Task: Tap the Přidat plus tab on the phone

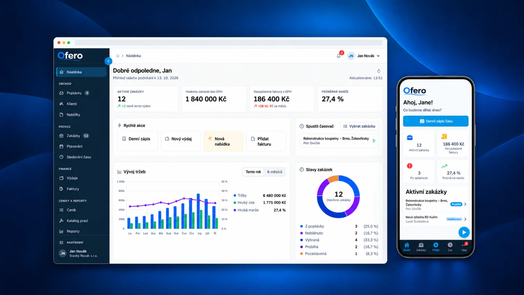Action: pyautogui.click(x=436, y=247)
